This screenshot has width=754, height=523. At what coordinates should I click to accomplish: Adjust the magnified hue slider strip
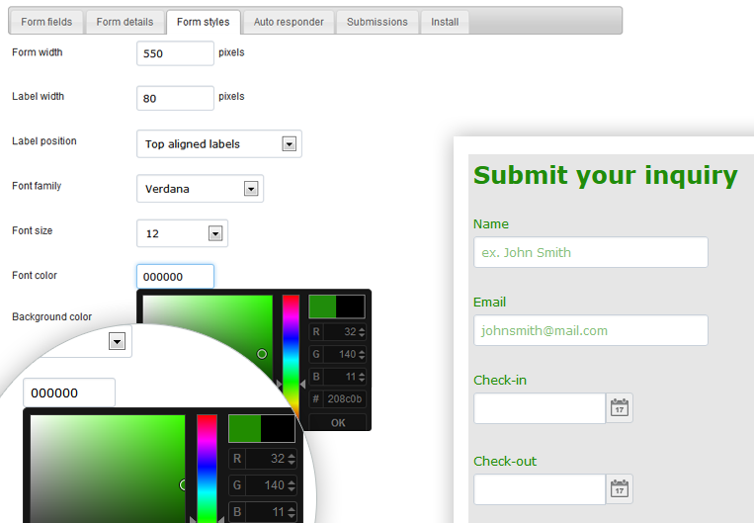(207, 469)
